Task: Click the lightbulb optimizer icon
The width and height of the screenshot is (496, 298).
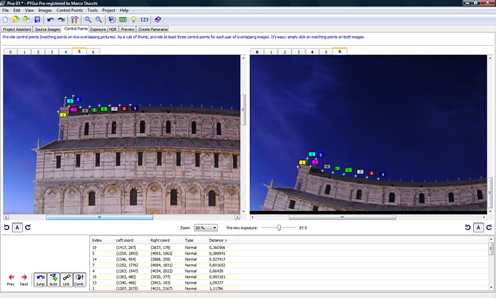Action: (x=133, y=20)
